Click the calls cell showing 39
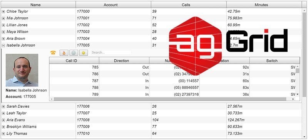 [x=189, y=12]
